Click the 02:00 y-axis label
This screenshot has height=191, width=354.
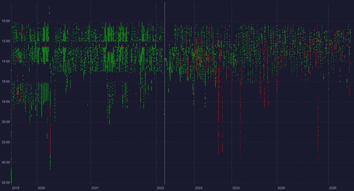click(6, 183)
